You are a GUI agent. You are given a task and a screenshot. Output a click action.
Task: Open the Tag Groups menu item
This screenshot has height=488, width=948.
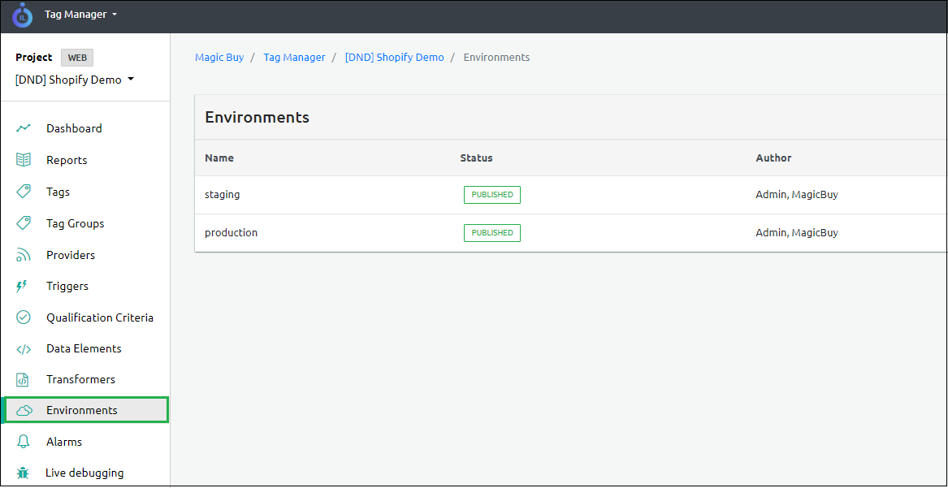coord(75,223)
